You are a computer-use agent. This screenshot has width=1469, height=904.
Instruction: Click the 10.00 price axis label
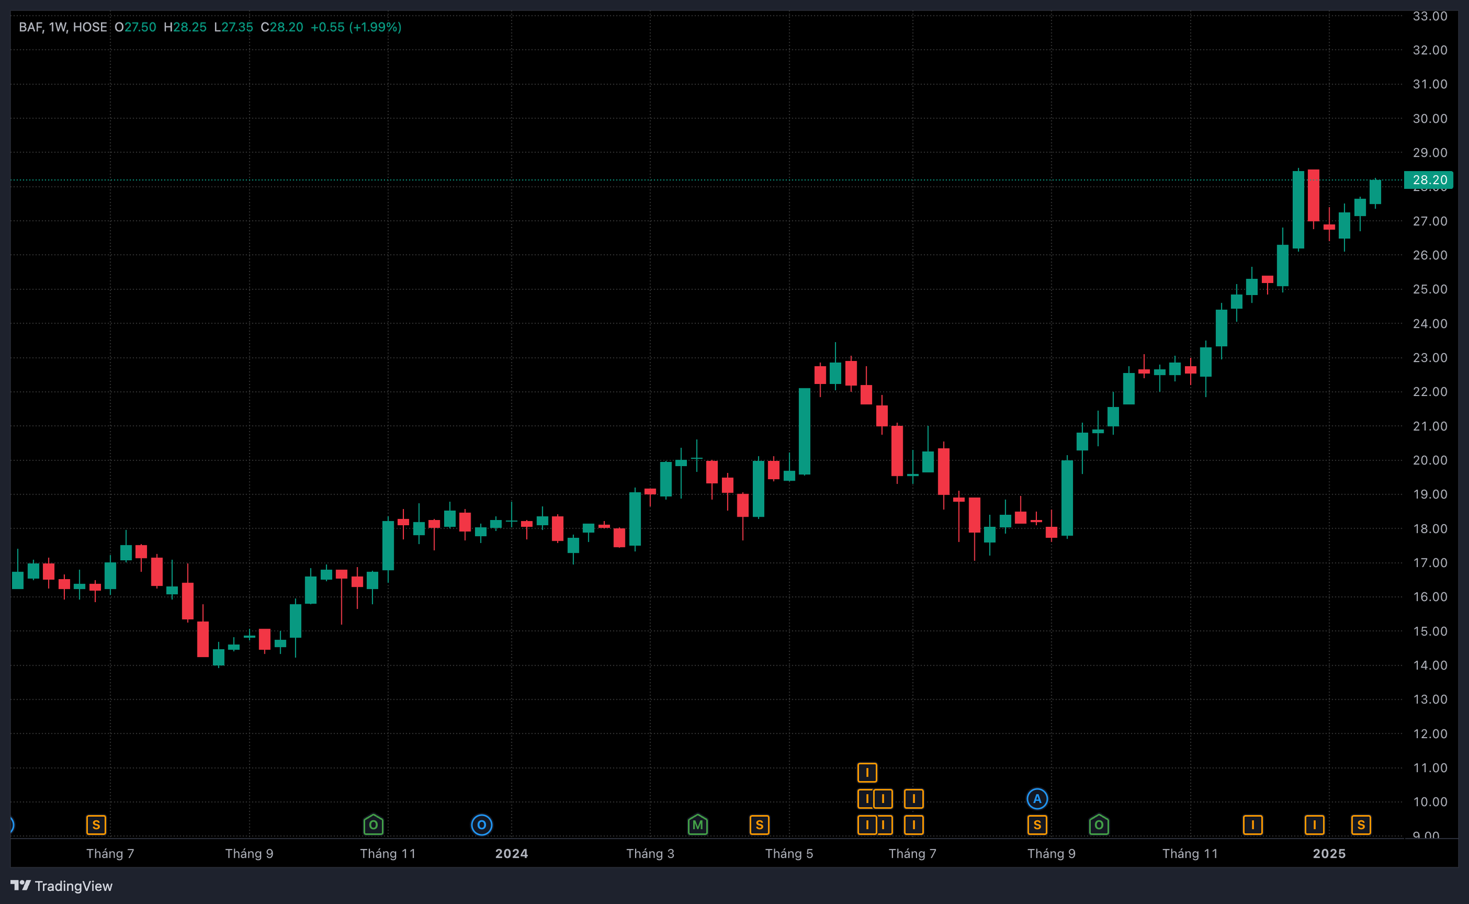1430,802
